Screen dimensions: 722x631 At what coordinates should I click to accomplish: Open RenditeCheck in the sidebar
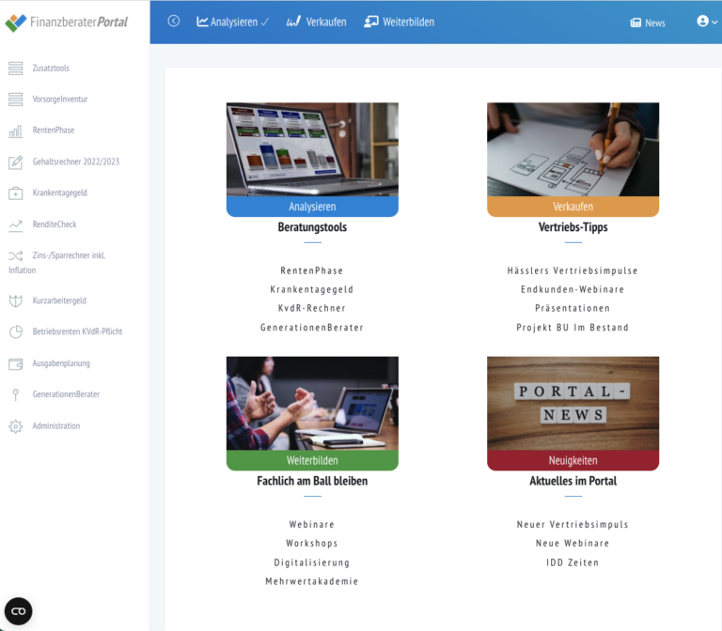55,224
